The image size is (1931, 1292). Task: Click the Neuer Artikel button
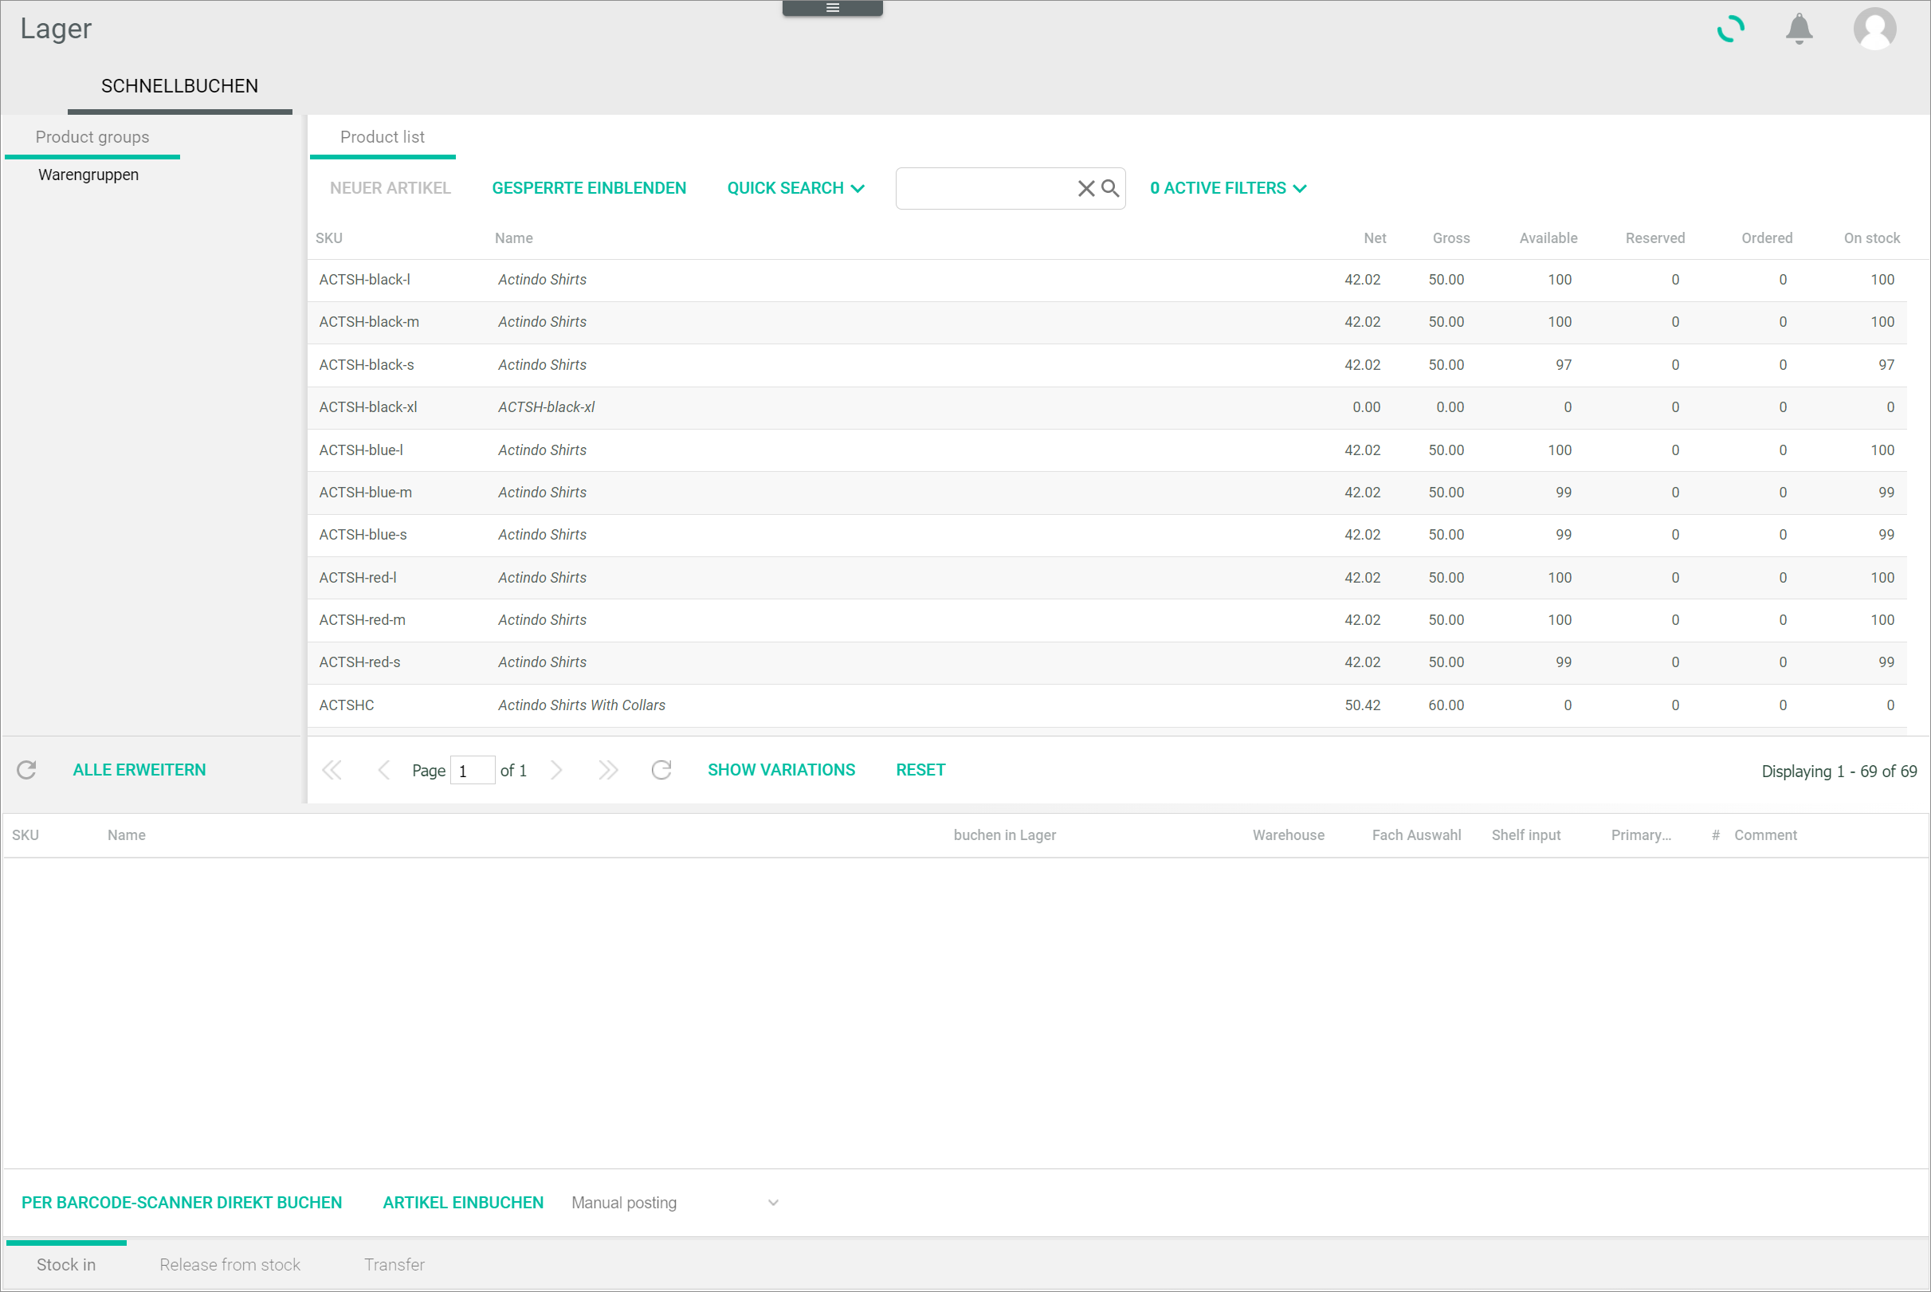pos(391,189)
